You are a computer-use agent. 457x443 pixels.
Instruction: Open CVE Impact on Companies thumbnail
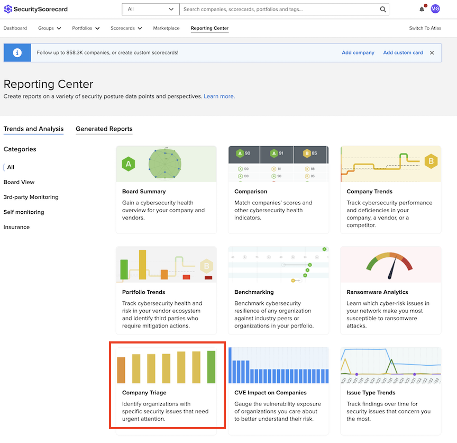tap(278, 365)
